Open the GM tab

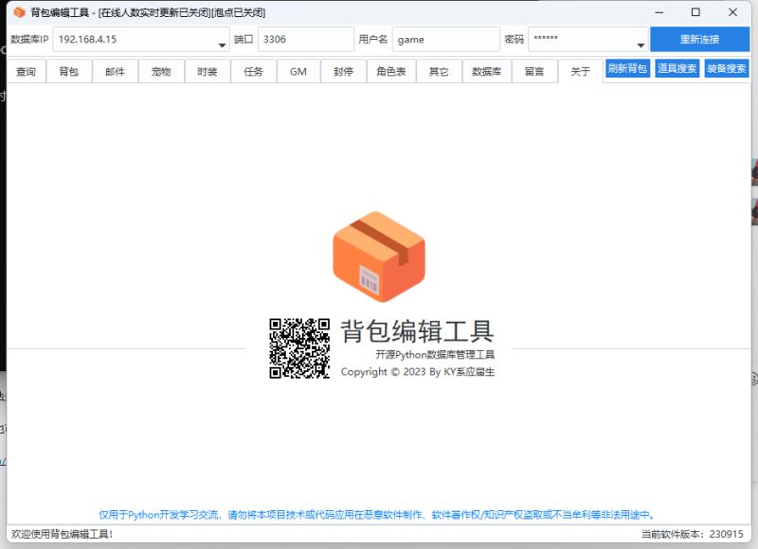[298, 70]
